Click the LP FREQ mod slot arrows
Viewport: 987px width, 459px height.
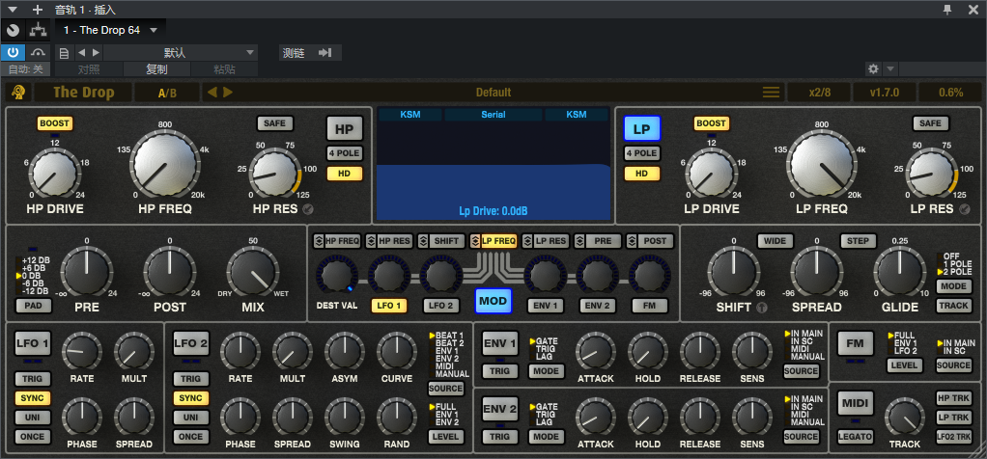coord(475,241)
